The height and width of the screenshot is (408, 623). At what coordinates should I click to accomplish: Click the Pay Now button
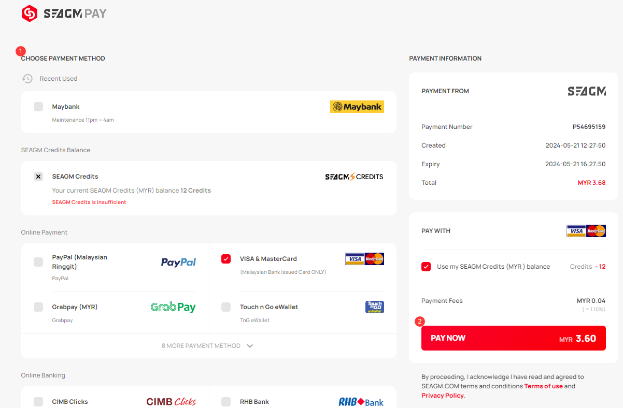514,338
